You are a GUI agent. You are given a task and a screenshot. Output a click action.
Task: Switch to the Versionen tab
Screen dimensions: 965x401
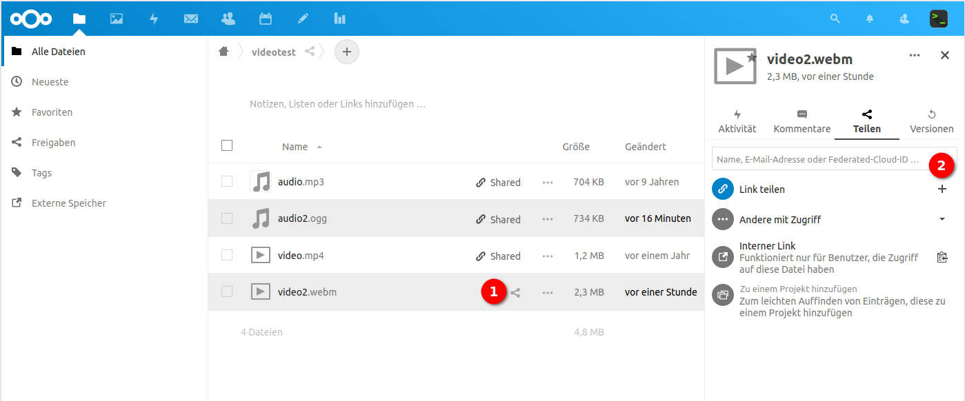click(x=931, y=122)
